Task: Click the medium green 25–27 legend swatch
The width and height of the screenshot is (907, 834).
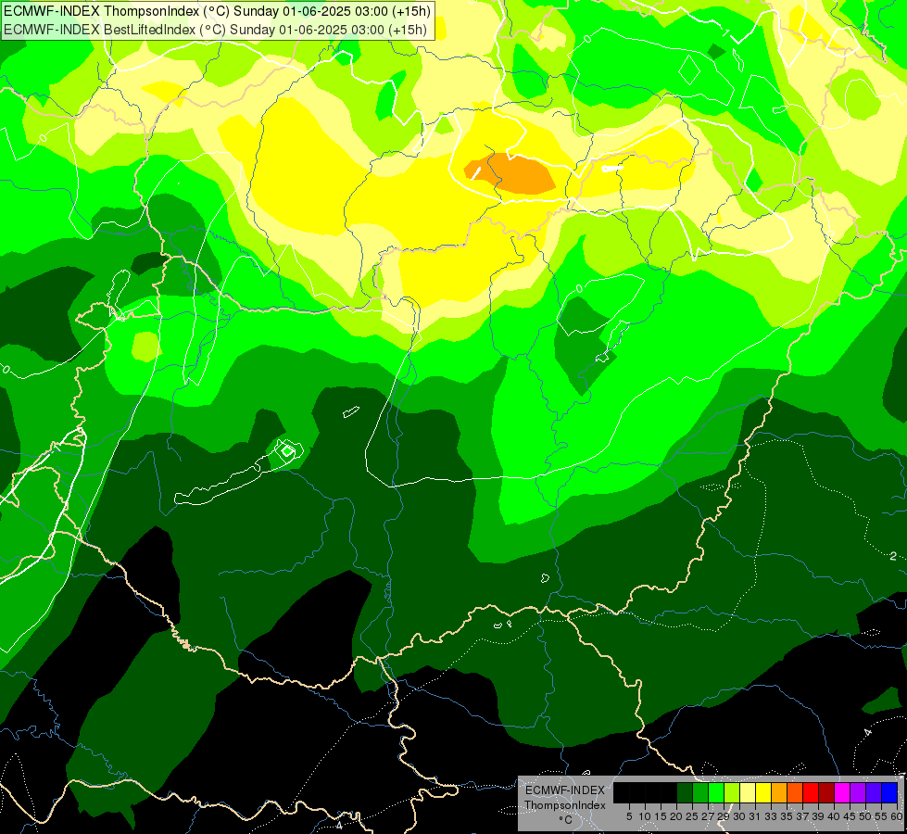Action: pos(699,792)
